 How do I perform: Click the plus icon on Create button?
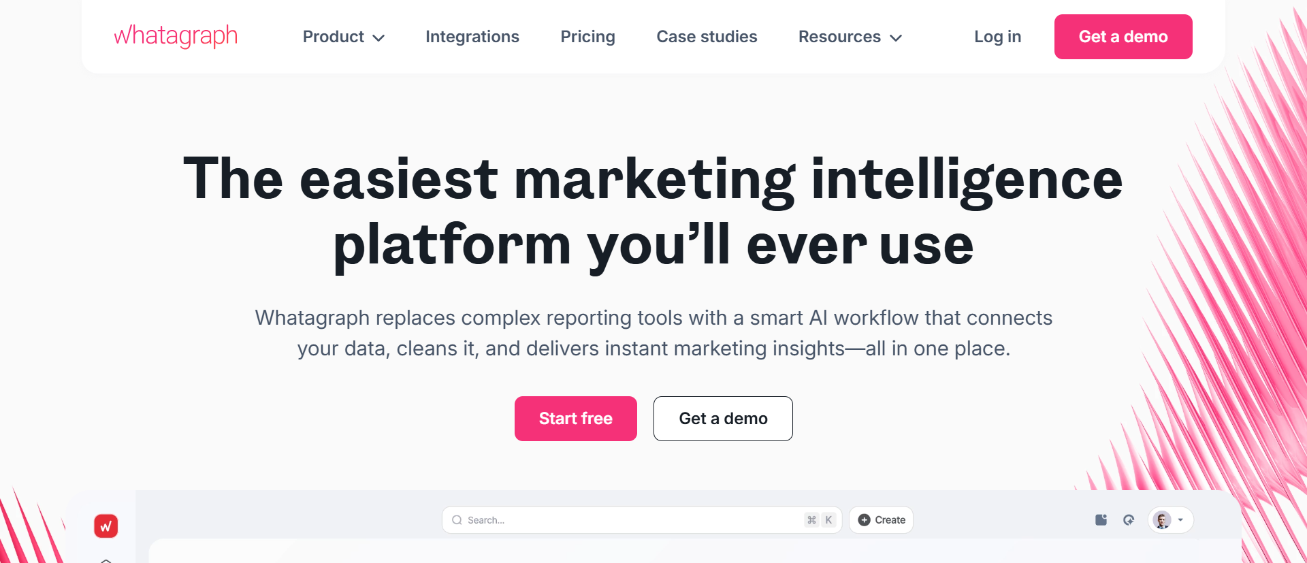tap(865, 520)
